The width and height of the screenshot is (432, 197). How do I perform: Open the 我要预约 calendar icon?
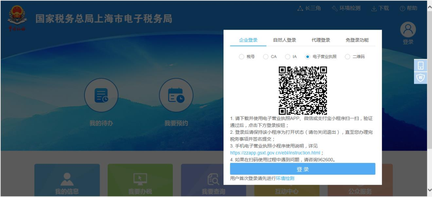point(176,95)
